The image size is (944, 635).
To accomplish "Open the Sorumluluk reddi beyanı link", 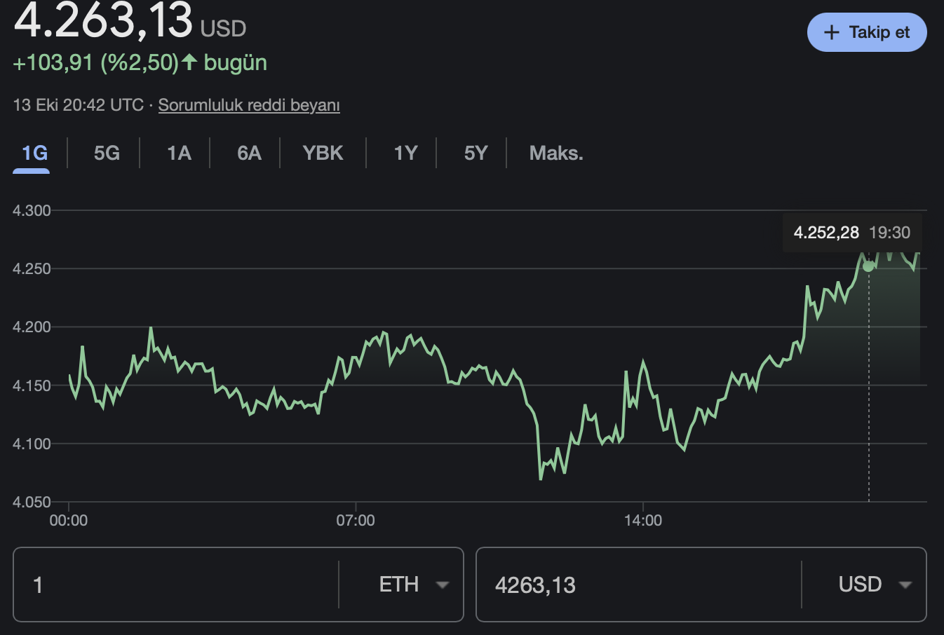I will click(x=249, y=105).
